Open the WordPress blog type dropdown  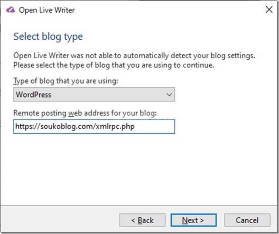coord(94,94)
